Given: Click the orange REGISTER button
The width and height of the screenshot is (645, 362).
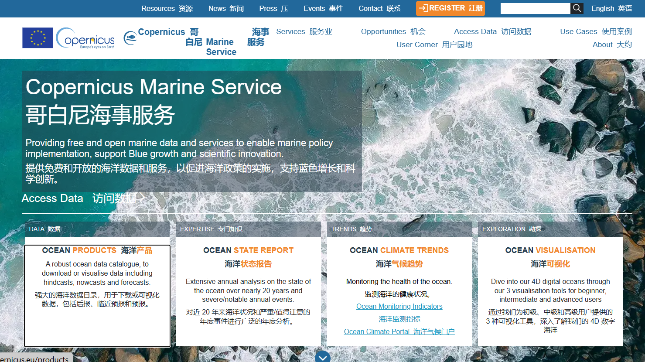Looking at the screenshot, I should click(x=450, y=8).
